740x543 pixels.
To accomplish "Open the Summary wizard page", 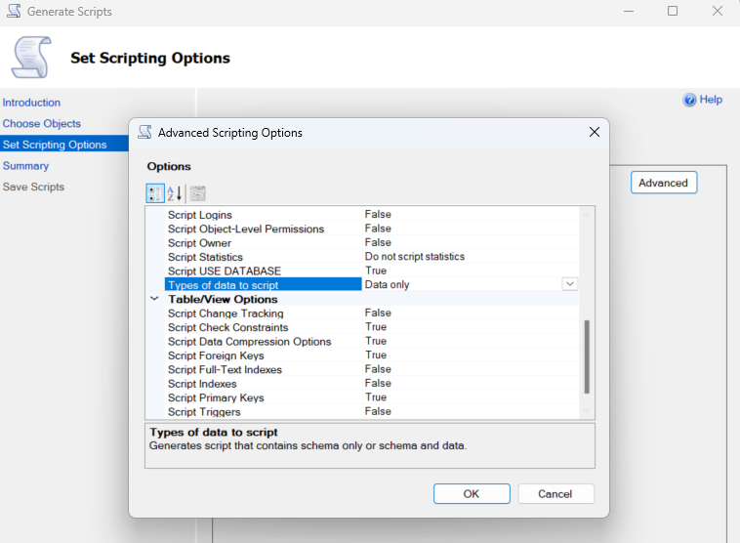I will pos(25,166).
